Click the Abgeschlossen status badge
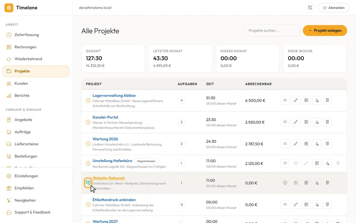The image size is (356, 223). tap(146, 161)
